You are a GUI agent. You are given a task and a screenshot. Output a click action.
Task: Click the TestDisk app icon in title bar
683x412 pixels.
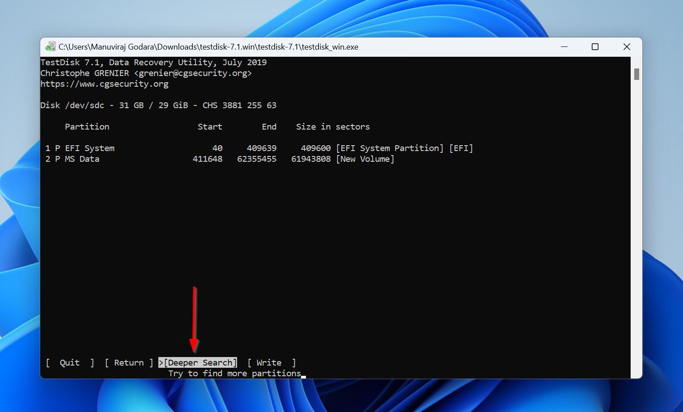point(51,46)
